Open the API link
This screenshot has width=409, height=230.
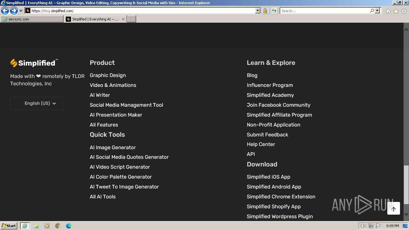251,154
